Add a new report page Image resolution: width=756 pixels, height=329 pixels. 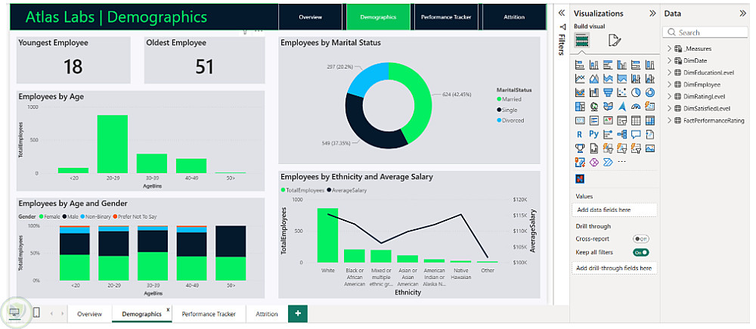pos(298,314)
